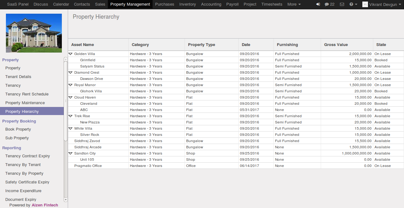Click the sidebar scroll-up arrow

[66, 59]
